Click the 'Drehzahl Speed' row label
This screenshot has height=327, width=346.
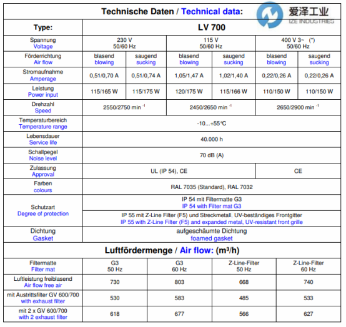pyautogui.click(x=43, y=107)
